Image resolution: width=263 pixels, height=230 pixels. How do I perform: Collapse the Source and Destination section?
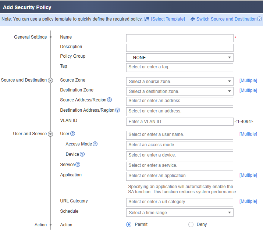[x=50, y=80]
